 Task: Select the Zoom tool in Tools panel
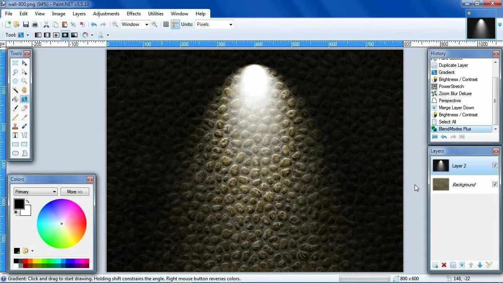[24, 81]
